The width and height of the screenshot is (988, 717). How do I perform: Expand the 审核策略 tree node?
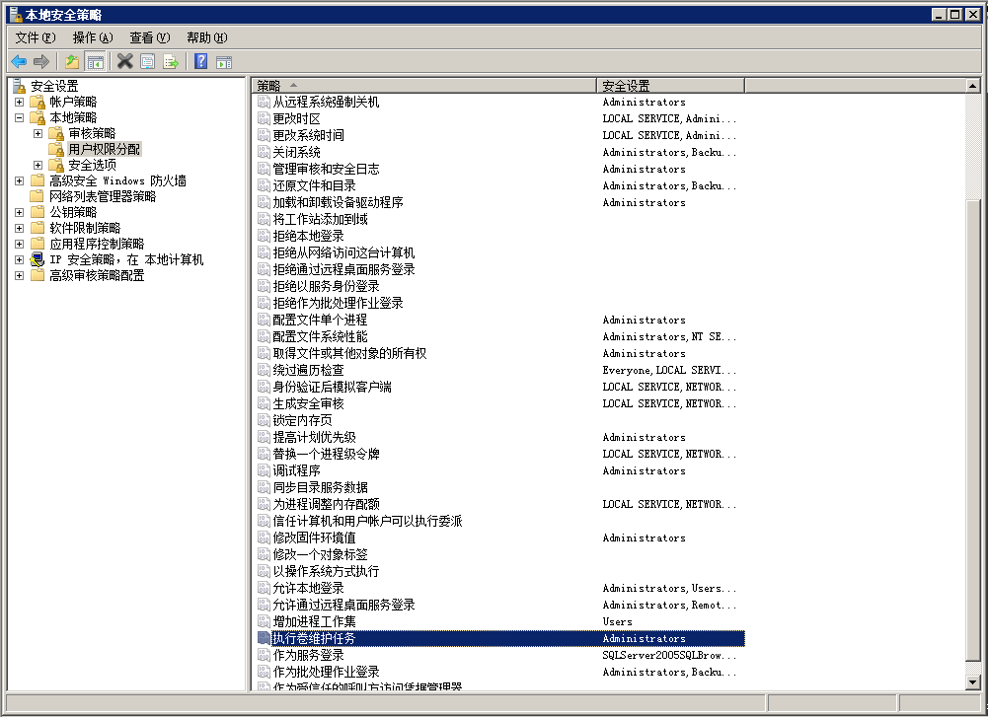(x=38, y=133)
